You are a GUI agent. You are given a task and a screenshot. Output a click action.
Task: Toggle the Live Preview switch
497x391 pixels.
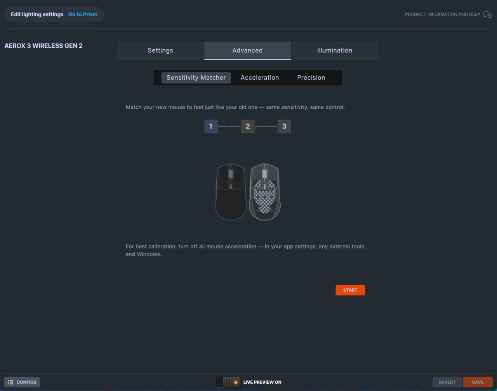(x=228, y=382)
